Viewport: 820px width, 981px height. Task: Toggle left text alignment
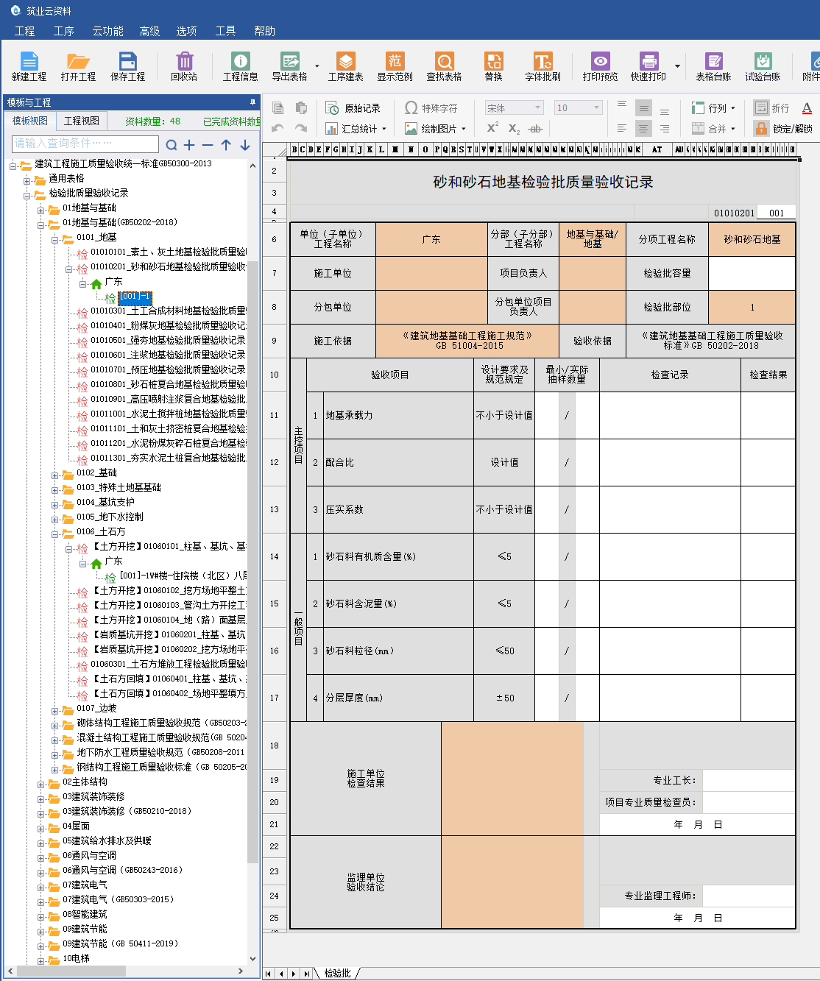tap(622, 128)
